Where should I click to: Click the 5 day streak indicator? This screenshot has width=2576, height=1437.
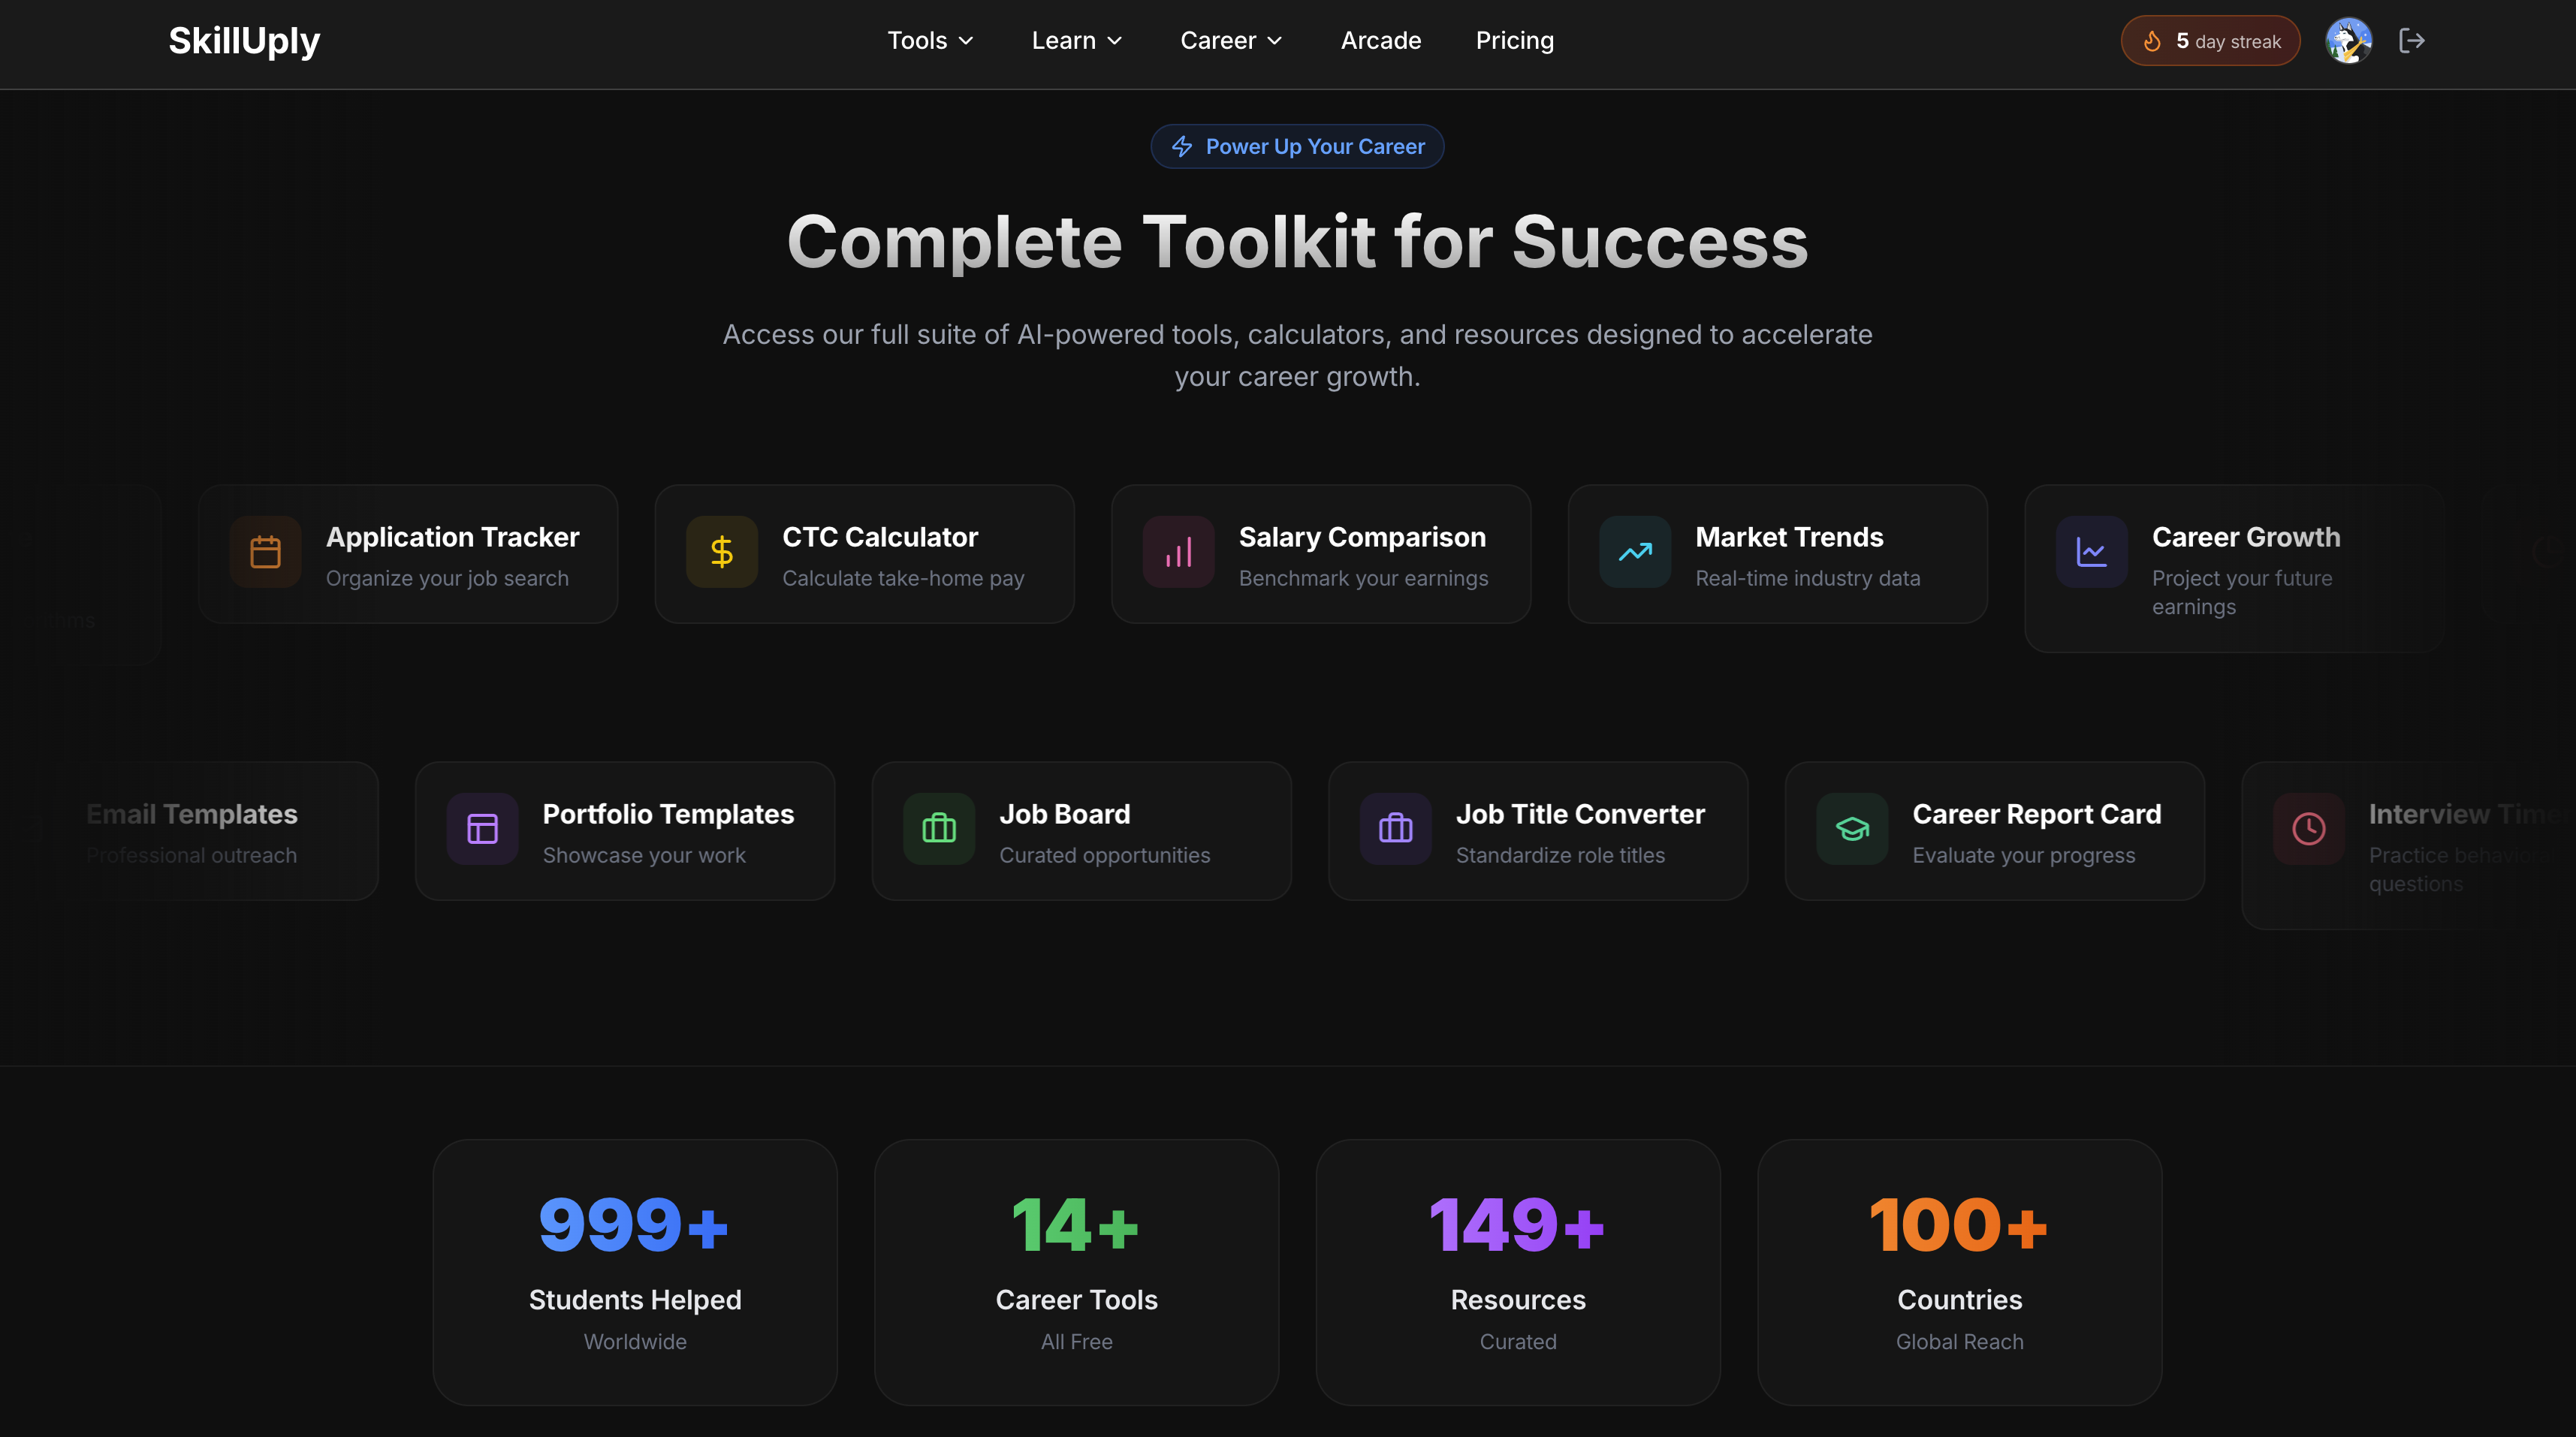(x=2210, y=40)
